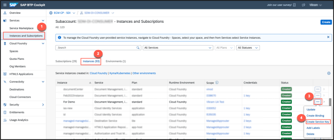Collapse the Connectivity section chevron

tap(43, 82)
